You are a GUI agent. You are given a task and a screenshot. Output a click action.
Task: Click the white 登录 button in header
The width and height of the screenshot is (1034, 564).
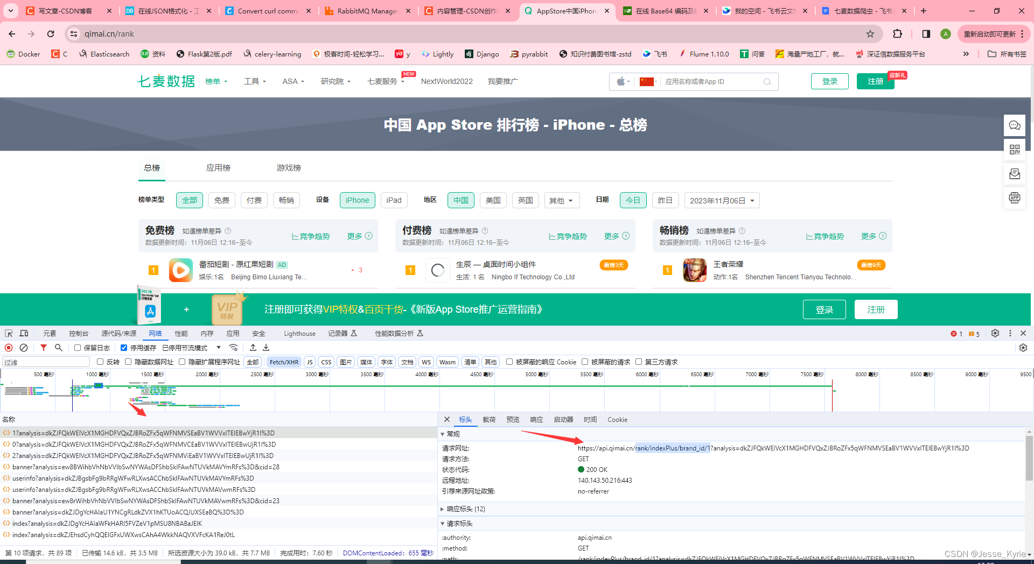pos(830,81)
